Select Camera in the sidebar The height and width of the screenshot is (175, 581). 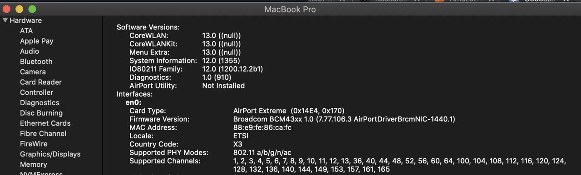[x=33, y=72]
